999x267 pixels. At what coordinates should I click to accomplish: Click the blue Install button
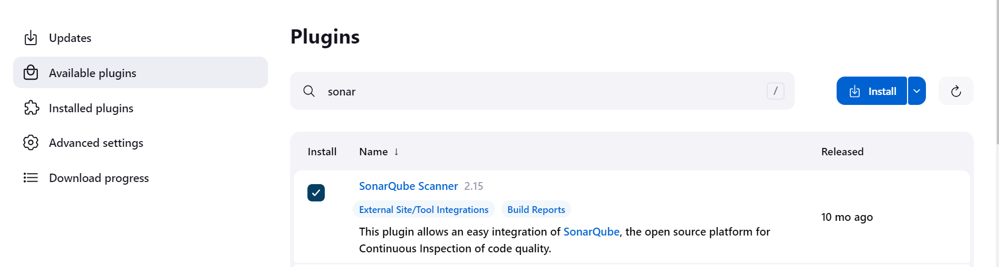pyautogui.click(x=872, y=91)
